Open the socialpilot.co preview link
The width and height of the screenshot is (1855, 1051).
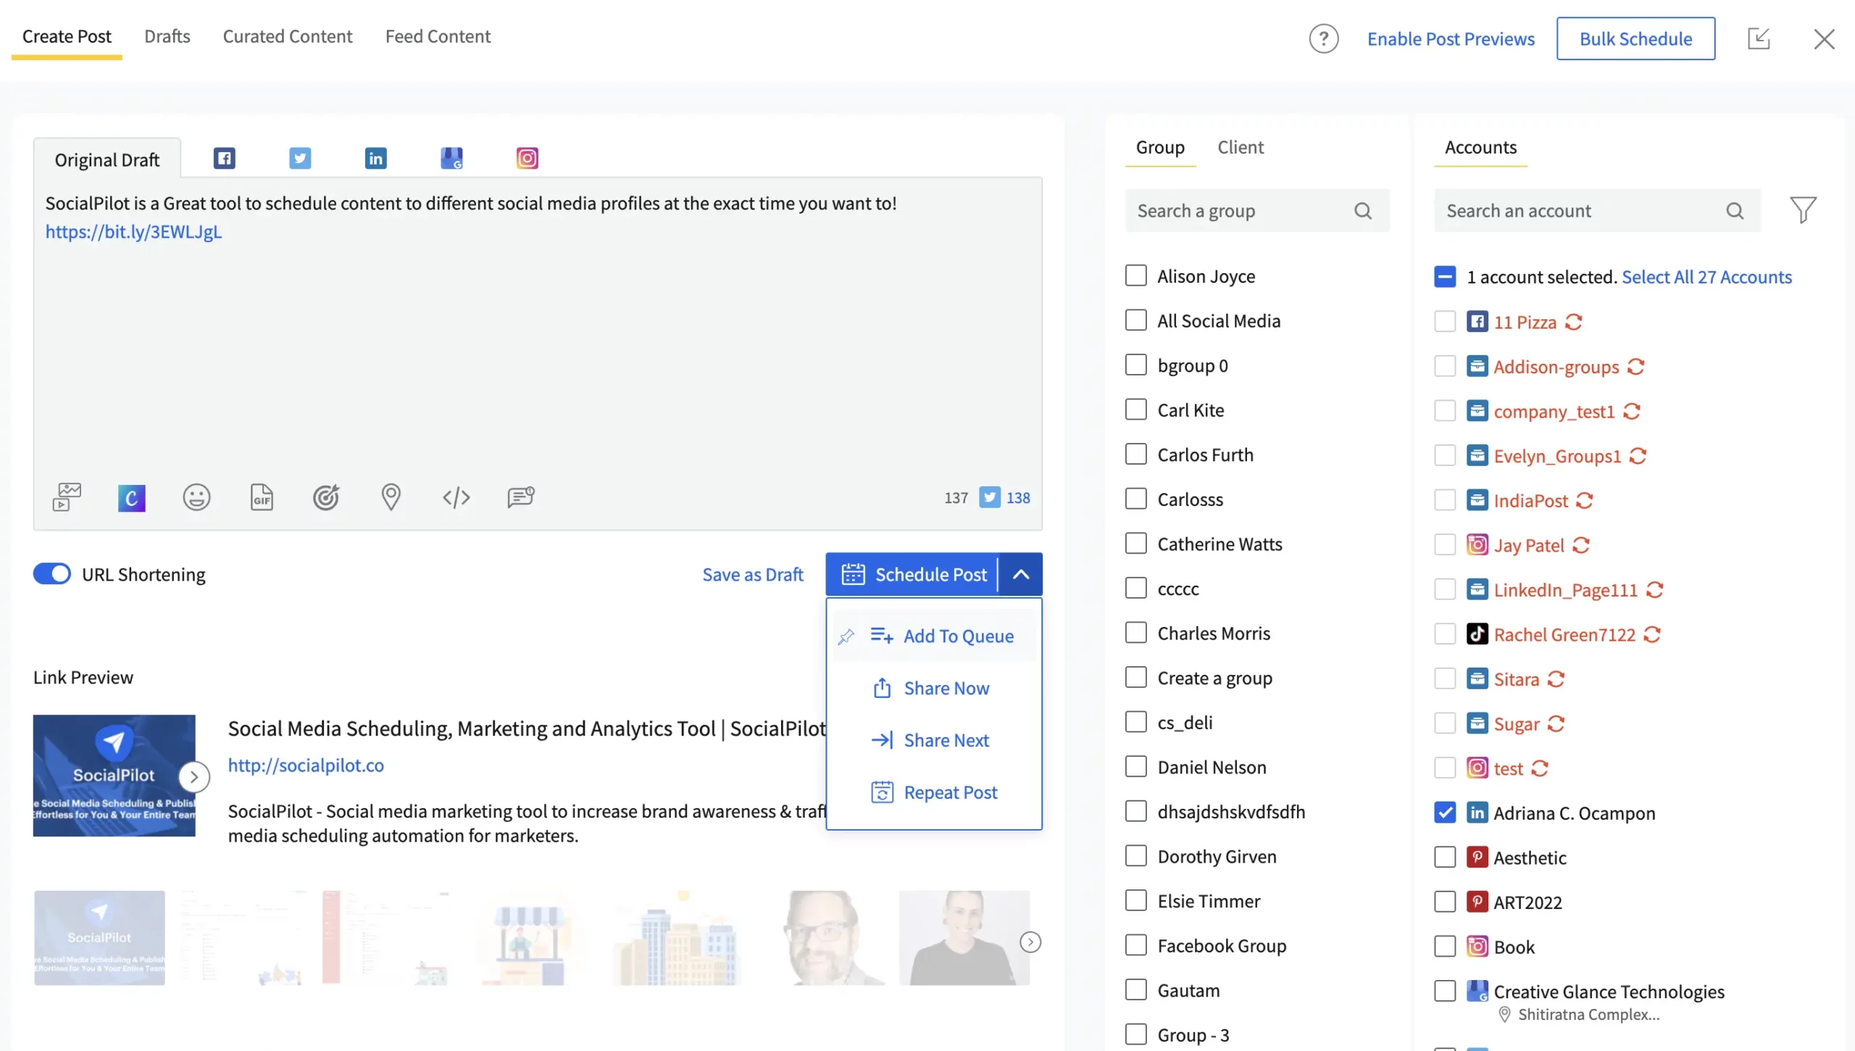pos(306,765)
